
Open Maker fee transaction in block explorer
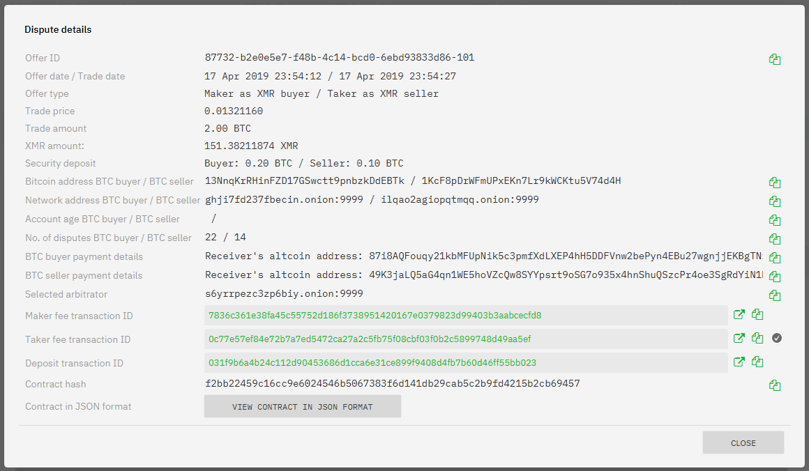[739, 315]
